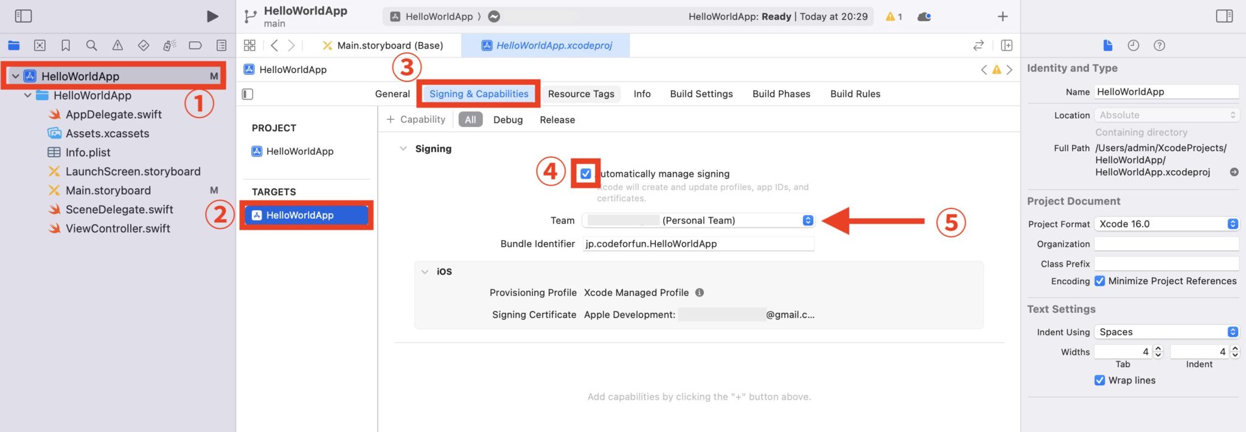1246x432 pixels.
Task: Open the Issue navigator warning icon
Action: [x=117, y=46]
